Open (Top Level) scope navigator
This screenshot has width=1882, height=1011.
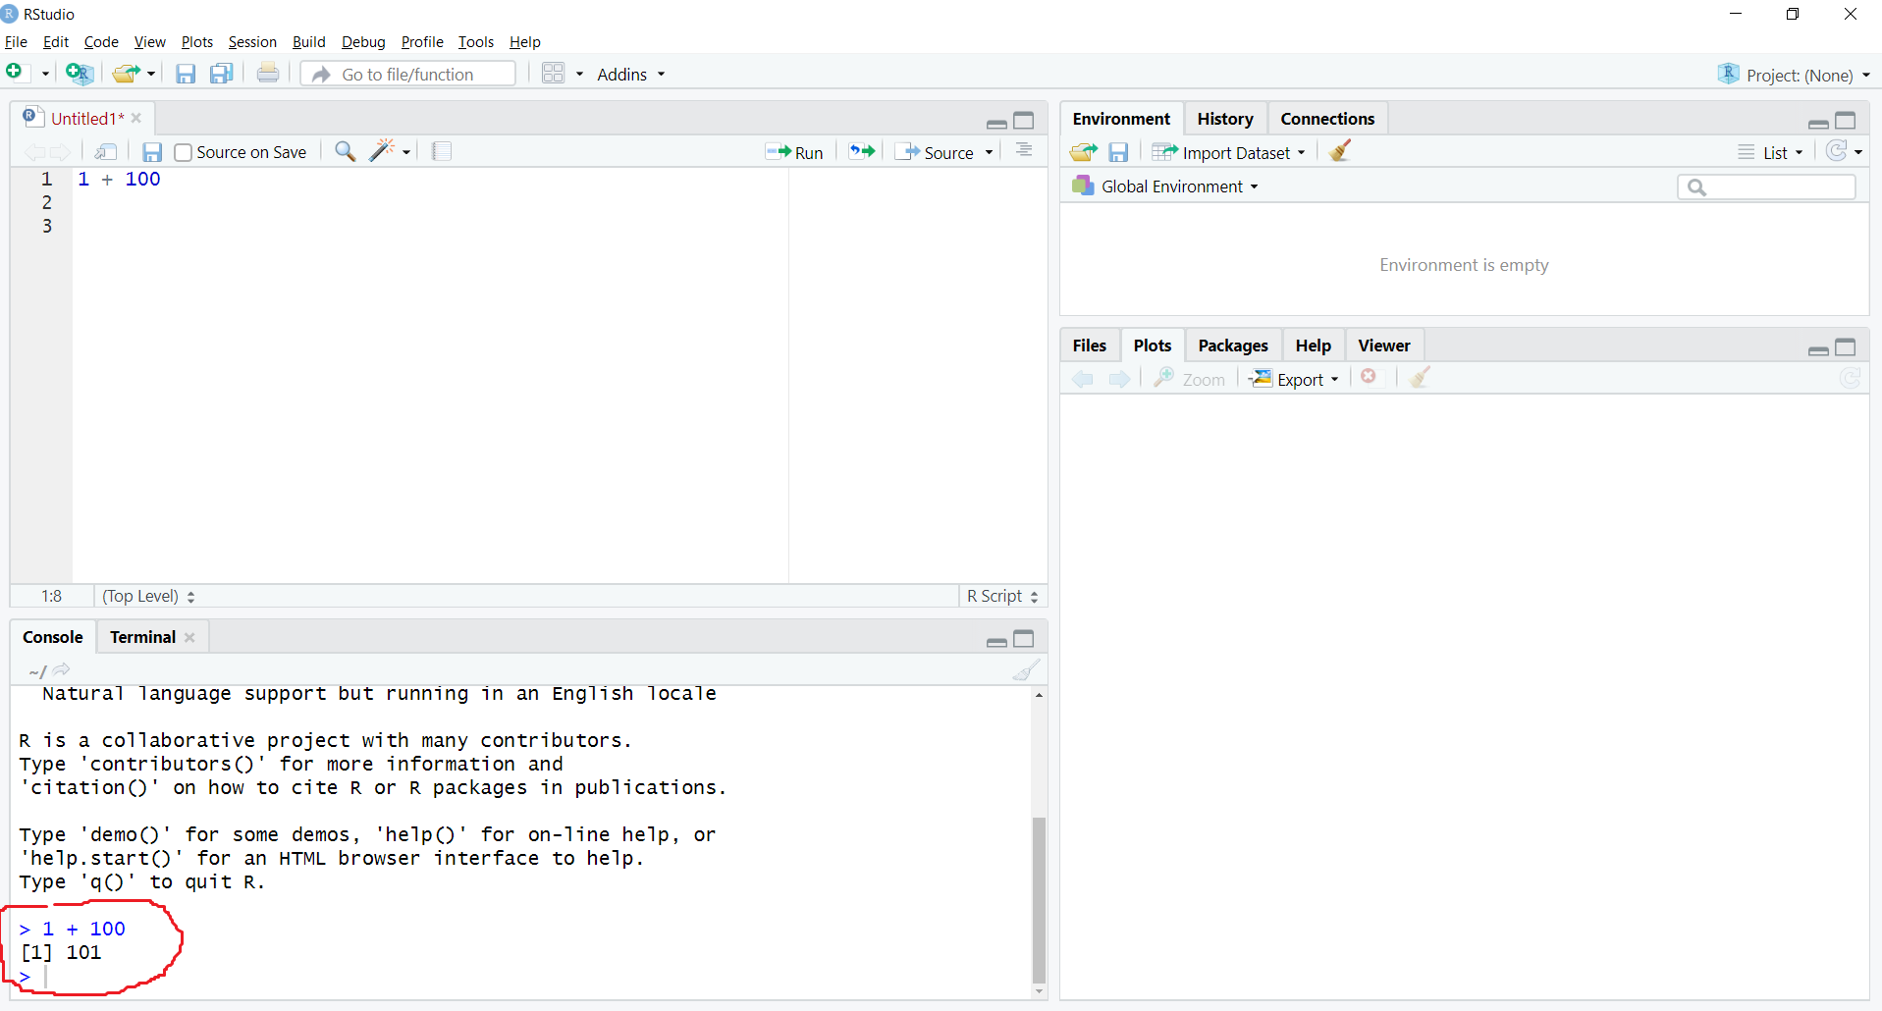tap(148, 596)
